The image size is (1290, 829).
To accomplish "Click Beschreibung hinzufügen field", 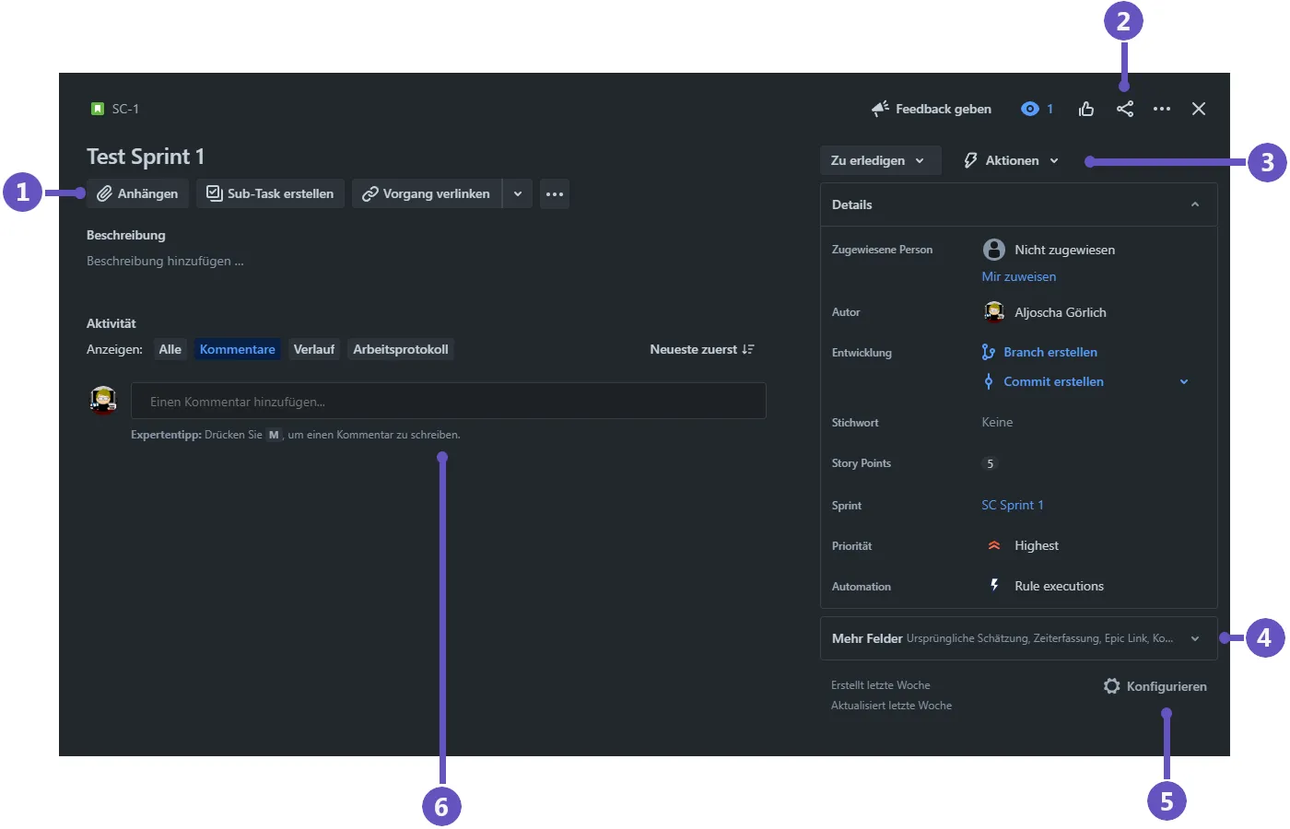I will 165,261.
